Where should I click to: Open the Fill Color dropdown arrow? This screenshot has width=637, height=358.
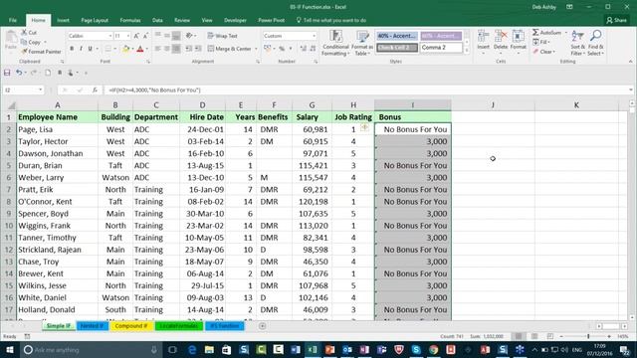(x=132, y=49)
